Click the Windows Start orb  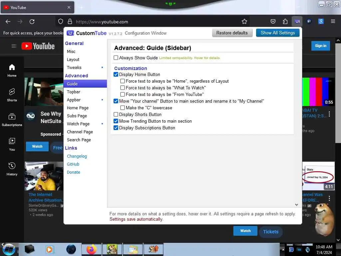coord(9,249)
